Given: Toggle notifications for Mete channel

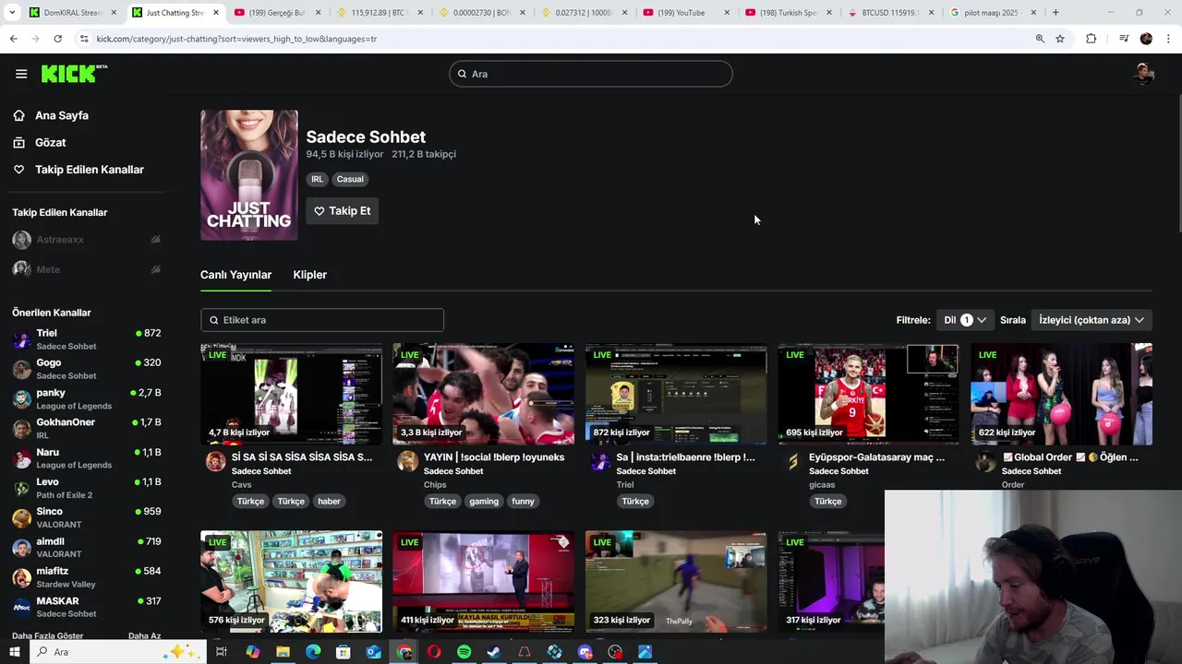Looking at the screenshot, I should click(x=155, y=269).
